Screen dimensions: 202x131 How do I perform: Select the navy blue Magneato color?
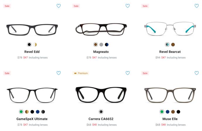point(107,45)
